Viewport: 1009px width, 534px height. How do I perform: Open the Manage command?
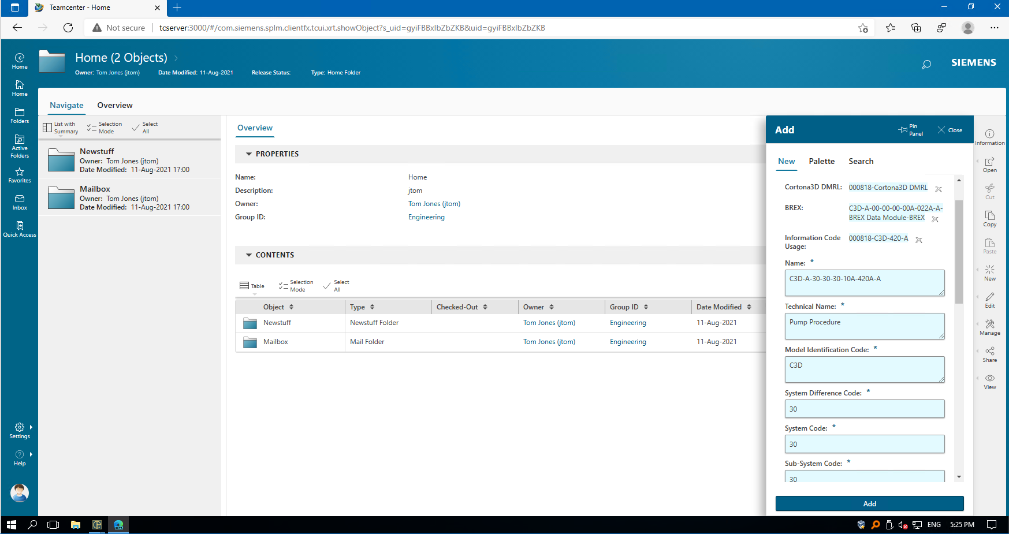pos(989,327)
